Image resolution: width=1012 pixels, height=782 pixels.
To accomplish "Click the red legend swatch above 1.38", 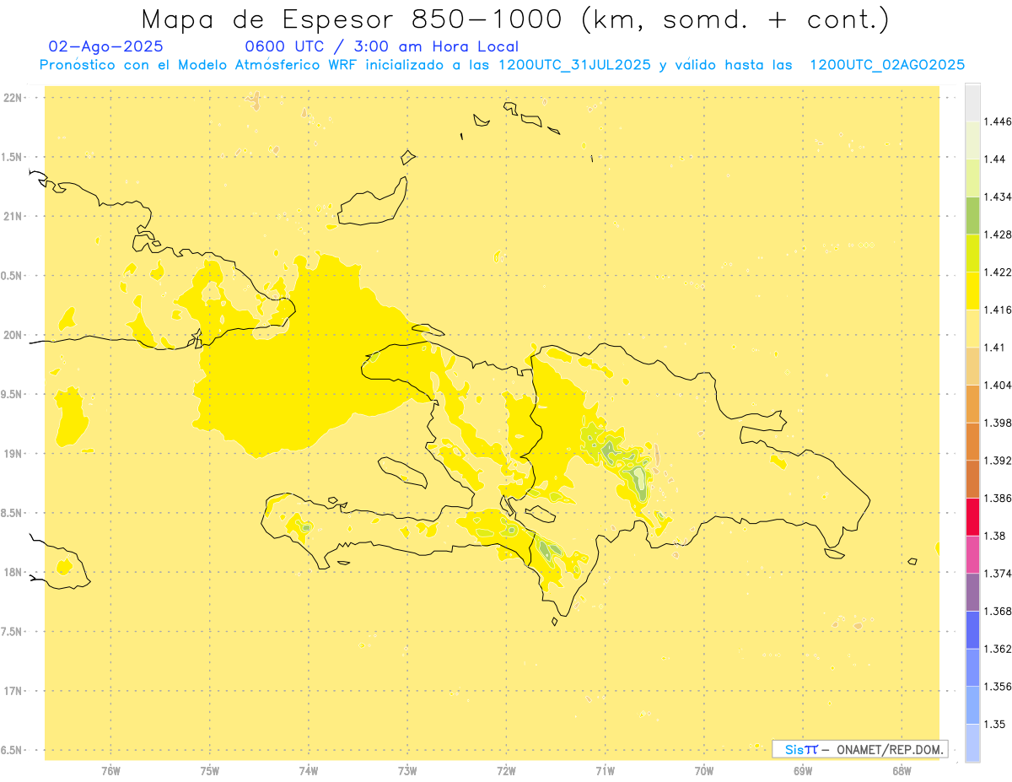I will tap(972, 517).
